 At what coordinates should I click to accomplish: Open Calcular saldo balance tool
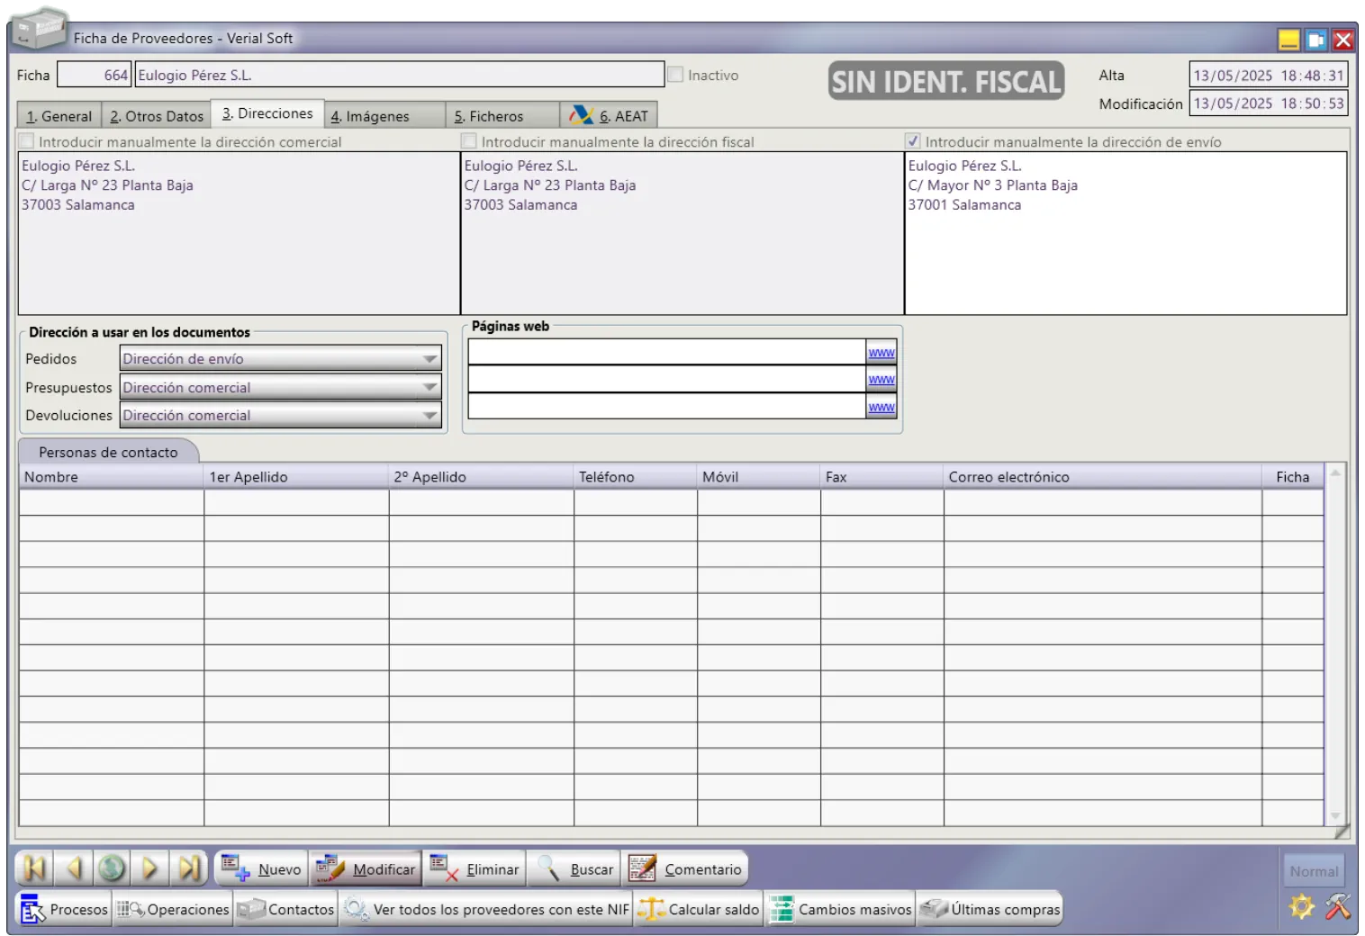tap(699, 910)
